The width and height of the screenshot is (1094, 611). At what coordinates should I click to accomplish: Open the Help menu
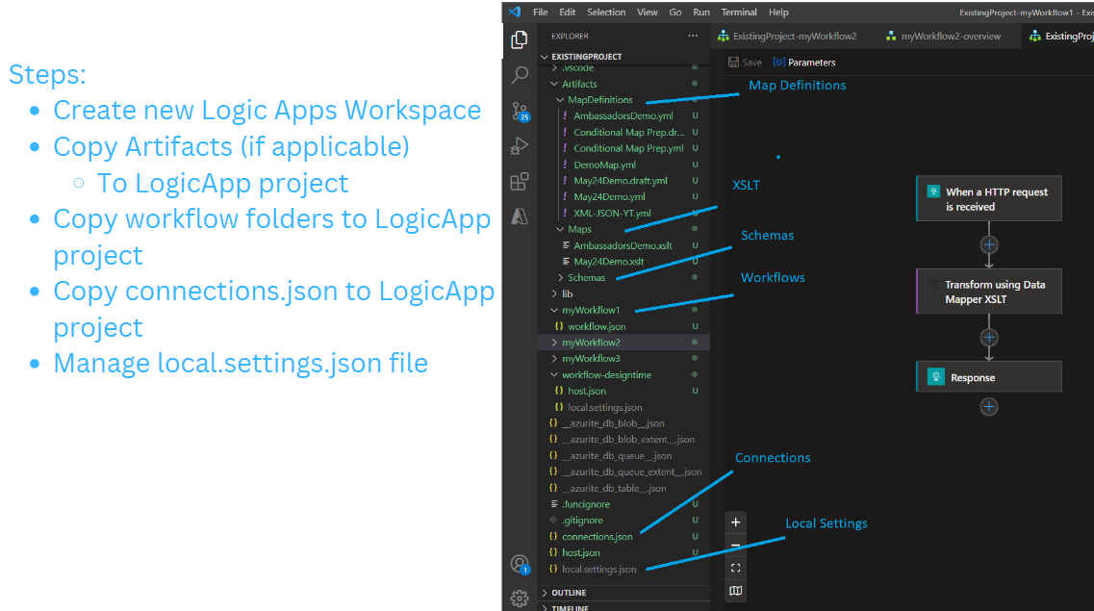pyautogui.click(x=778, y=12)
